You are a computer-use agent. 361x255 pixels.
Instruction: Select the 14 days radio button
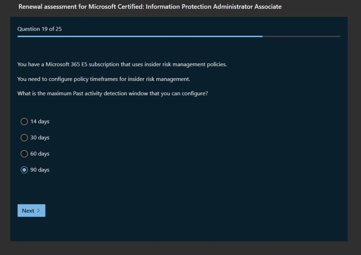pos(24,122)
